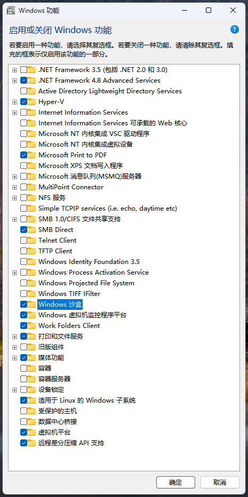The width and height of the screenshot is (248, 497).
Task: Uncheck the SMB Direct checkbox
Action: 23,230
